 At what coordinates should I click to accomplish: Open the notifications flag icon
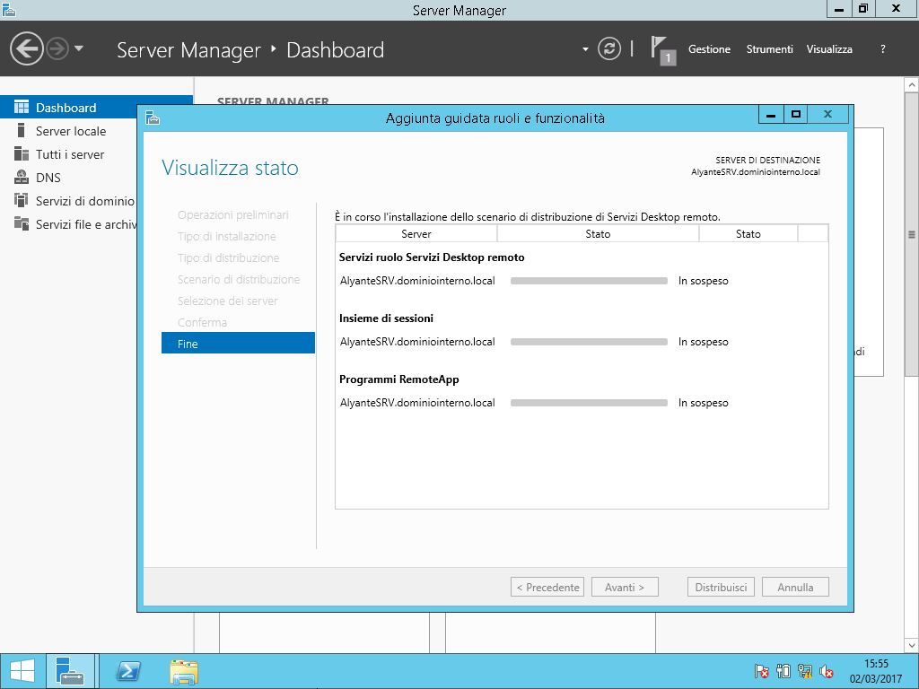coord(661,49)
